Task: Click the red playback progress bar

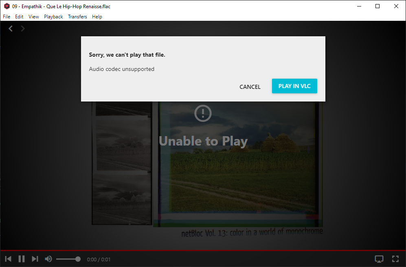Action: [203, 251]
